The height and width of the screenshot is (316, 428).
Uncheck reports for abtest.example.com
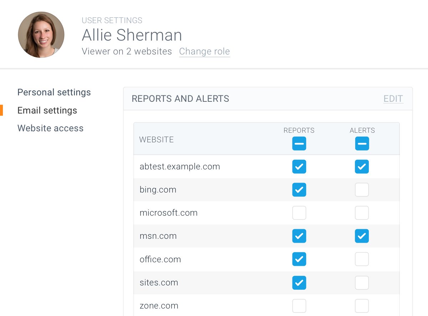299,167
